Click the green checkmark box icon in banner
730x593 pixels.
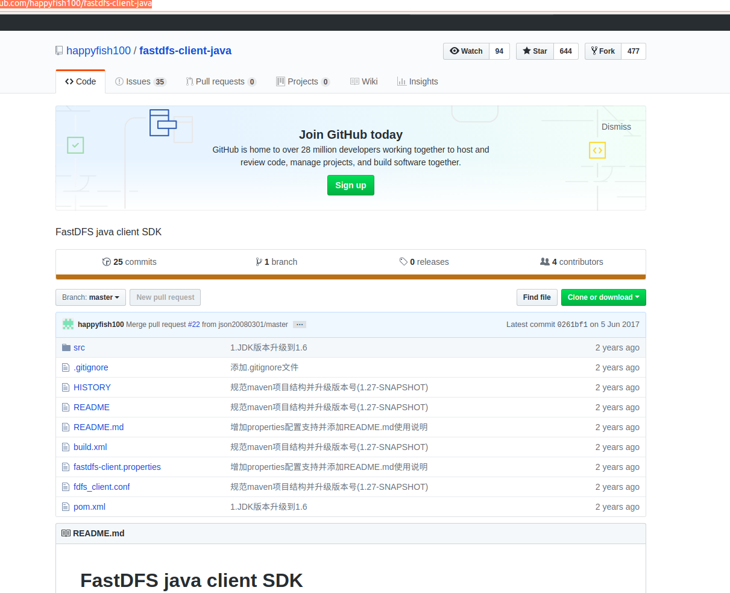[75, 145]
